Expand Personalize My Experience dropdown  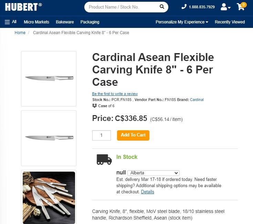[x=182, y=22]
